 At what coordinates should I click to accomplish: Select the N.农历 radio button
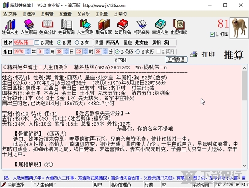(x=137, y=52)
